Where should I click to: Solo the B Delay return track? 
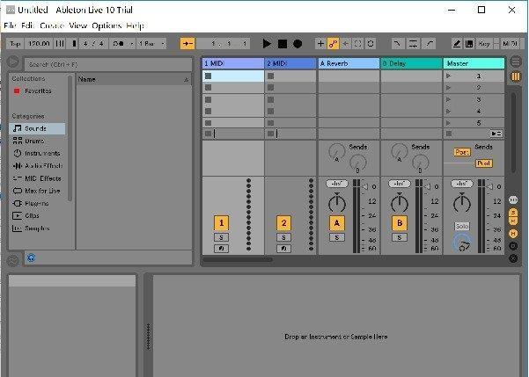[x=400, y=237]
